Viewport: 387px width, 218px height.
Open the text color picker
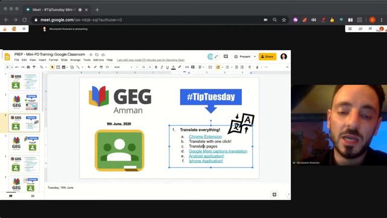(174, 67)
